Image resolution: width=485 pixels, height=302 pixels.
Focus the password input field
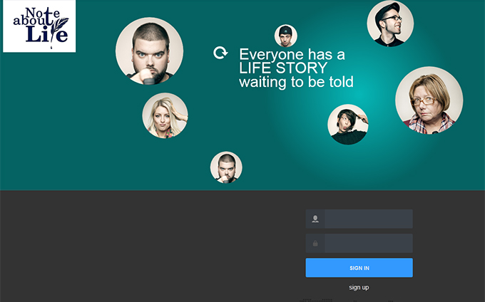coord(369,244)
